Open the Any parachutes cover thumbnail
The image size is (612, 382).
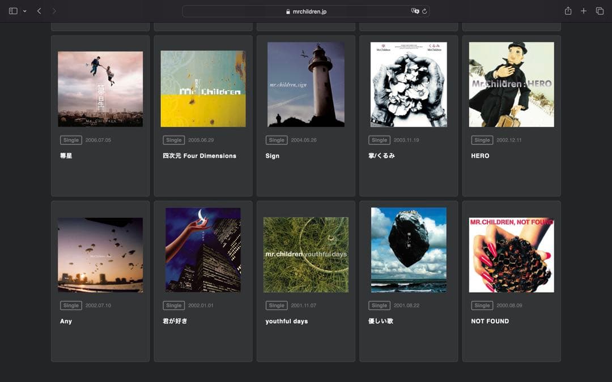click(100, 255)
